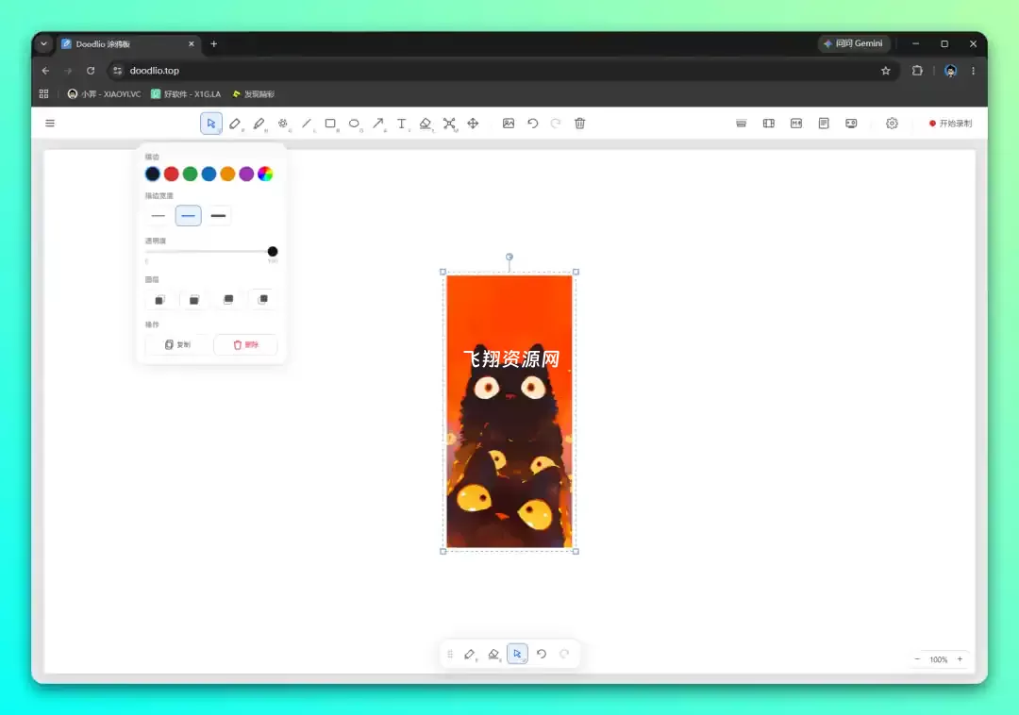Clear canvas with the top toolbar trash icon

[x=579, y=124]
